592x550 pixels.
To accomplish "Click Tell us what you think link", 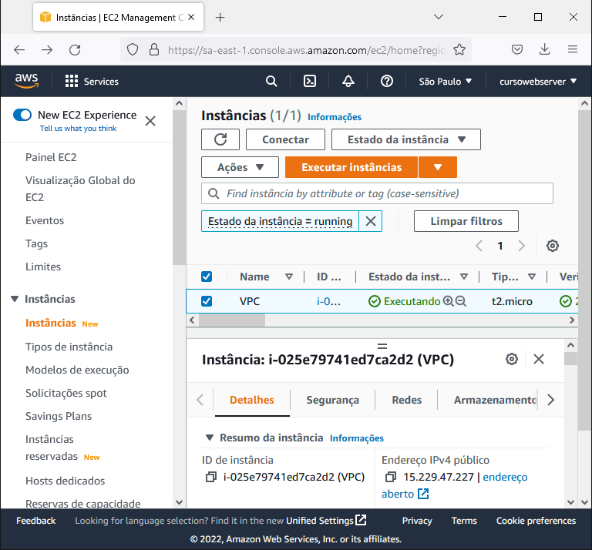I will [x=78, y=129].
